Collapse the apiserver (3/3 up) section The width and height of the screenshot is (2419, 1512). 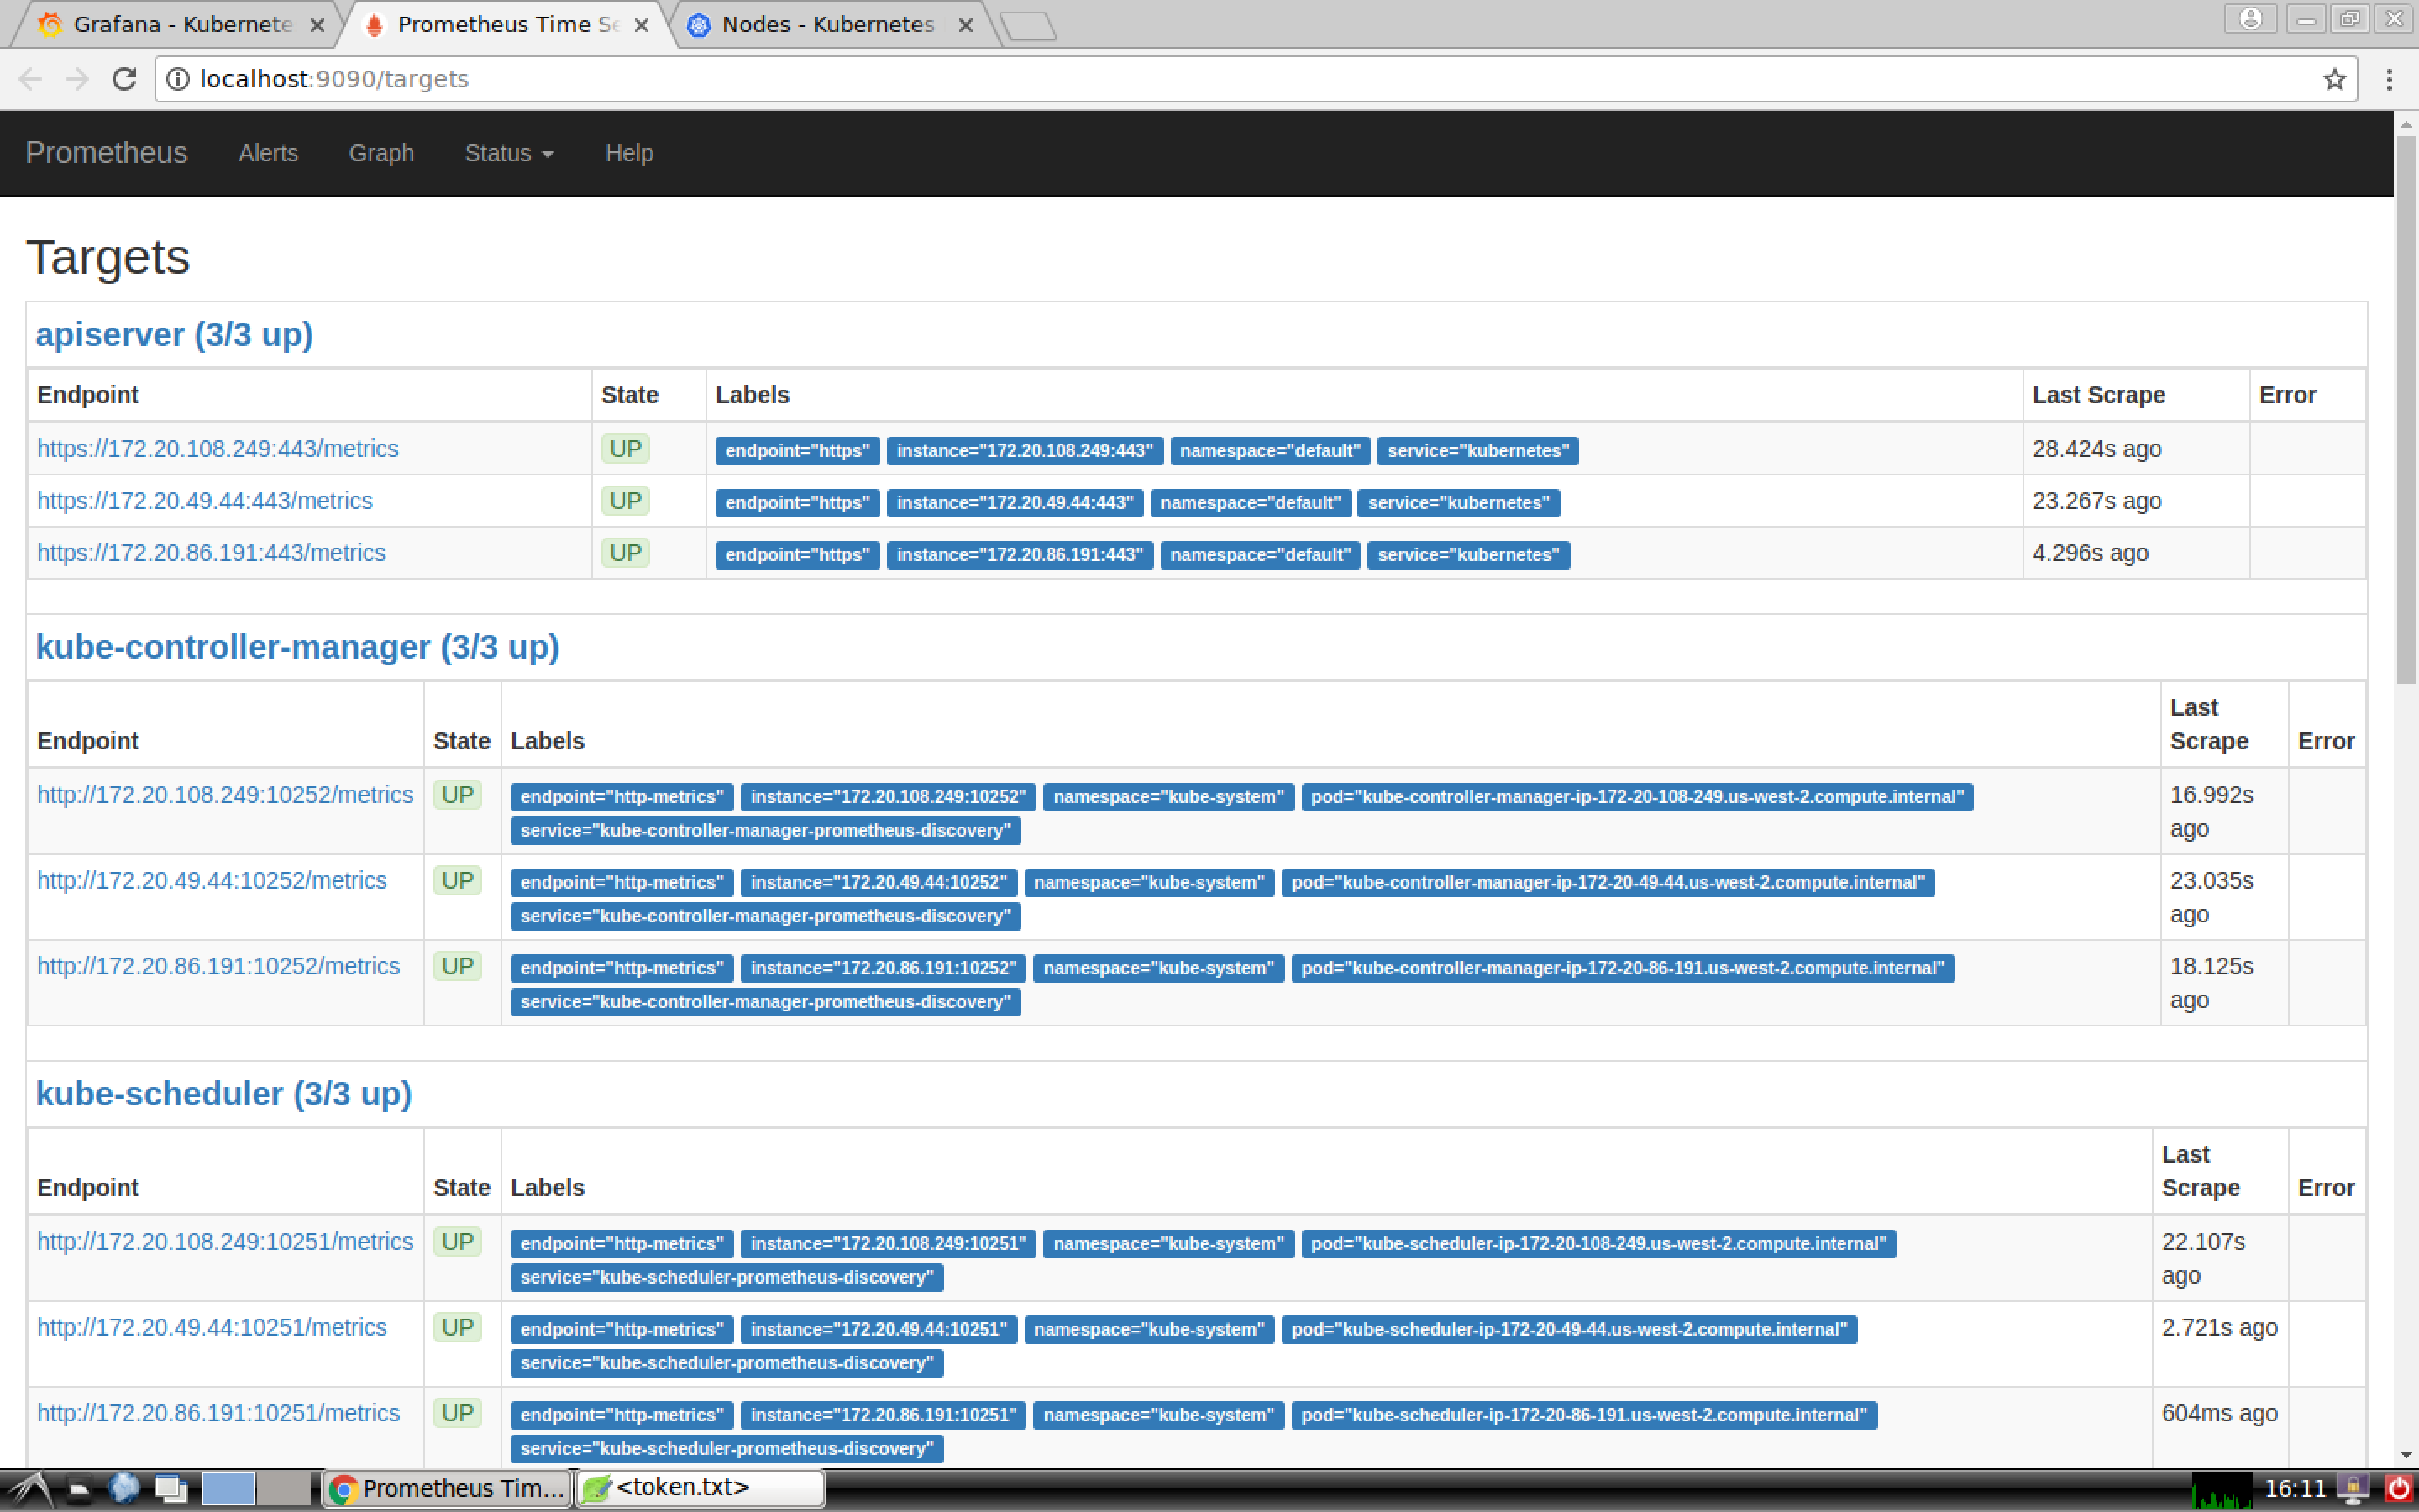pyautogui.click(x=174, y=334)
